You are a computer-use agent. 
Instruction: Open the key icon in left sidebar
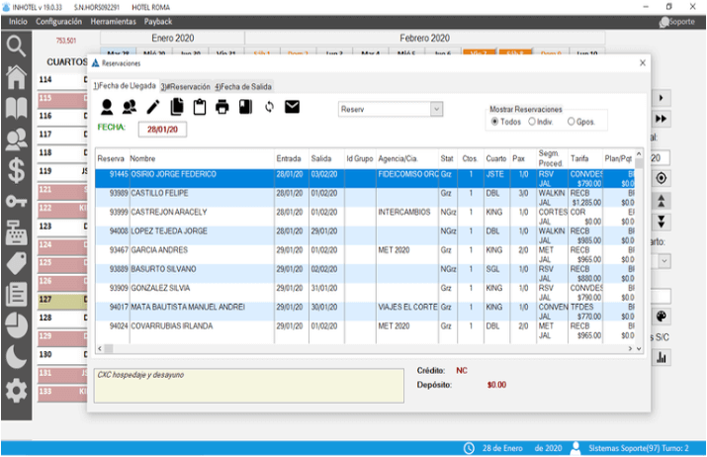(x=16, y=201)
